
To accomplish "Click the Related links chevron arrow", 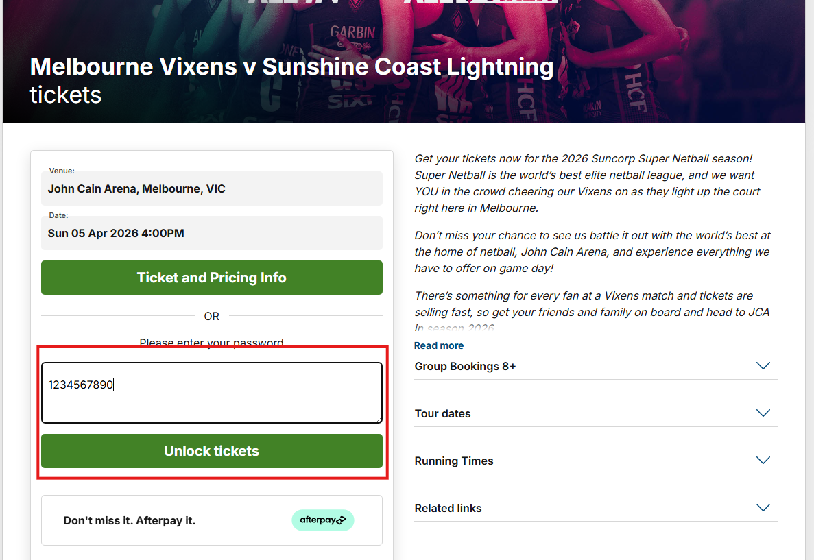I will [763, 508].
